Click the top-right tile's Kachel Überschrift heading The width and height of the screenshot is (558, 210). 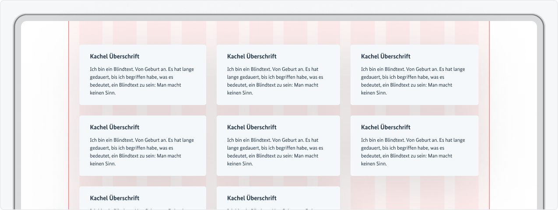386,56
